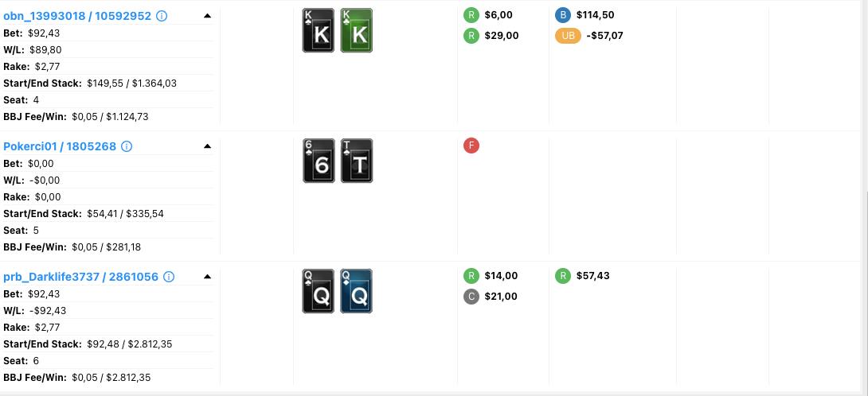Collapse the obn_13993018 player details
This screenshot has width=868, height=396.
click(207, 16)
